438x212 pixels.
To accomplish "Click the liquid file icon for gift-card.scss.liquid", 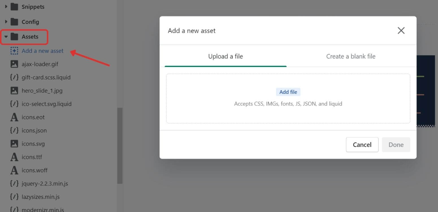I will point(14,77).
